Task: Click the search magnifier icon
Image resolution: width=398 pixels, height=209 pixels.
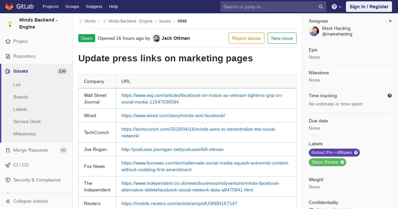Action: (321, 7)
